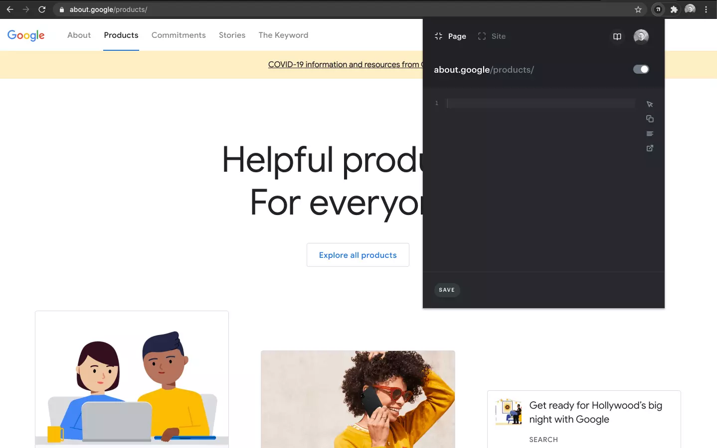Open the COVID-19 information link
This screenshot has height=448, width=717.
[x=344, y=64]
